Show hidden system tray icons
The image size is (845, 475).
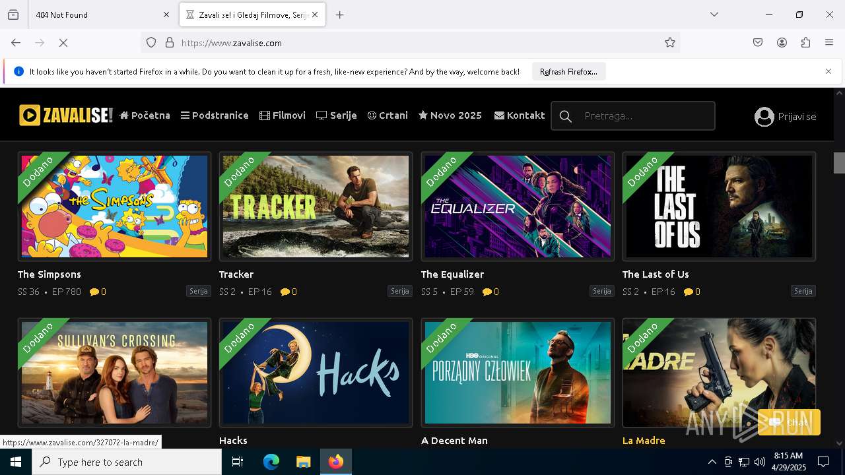tap(712, 462)
